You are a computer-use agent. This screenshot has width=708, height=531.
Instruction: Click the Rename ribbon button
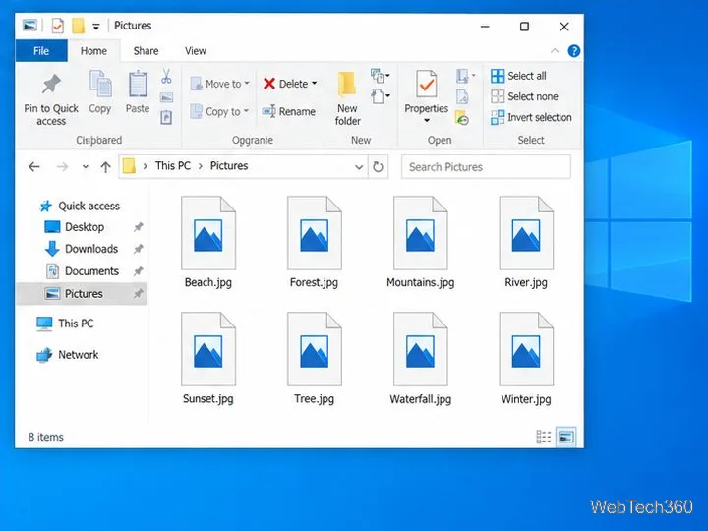click(x=289, y=111)
